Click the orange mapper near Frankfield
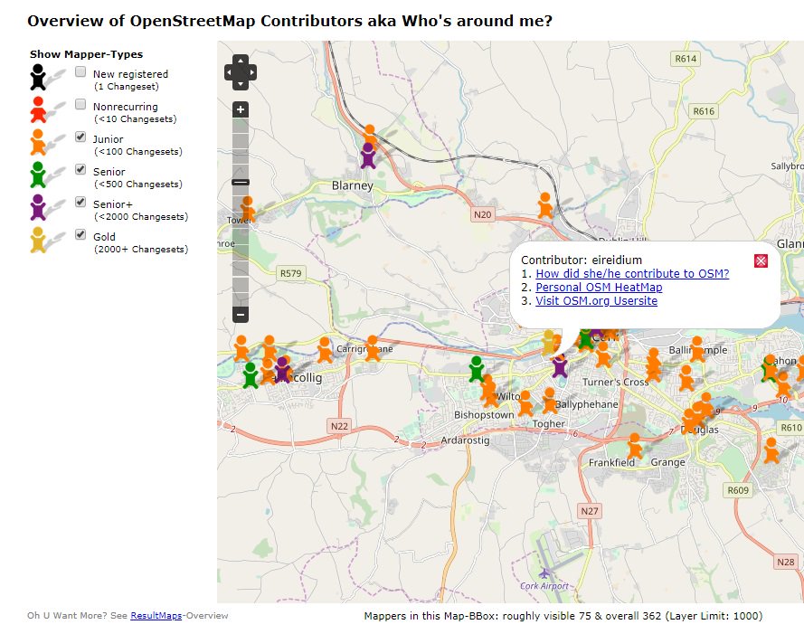 tap(635, 446)
